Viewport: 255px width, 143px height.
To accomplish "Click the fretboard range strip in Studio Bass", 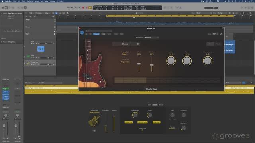I will 167,80.
